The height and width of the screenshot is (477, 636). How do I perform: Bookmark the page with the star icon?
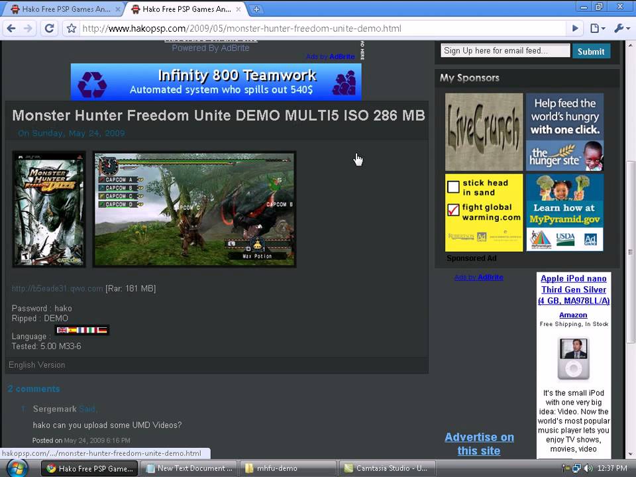pos(72,28)
